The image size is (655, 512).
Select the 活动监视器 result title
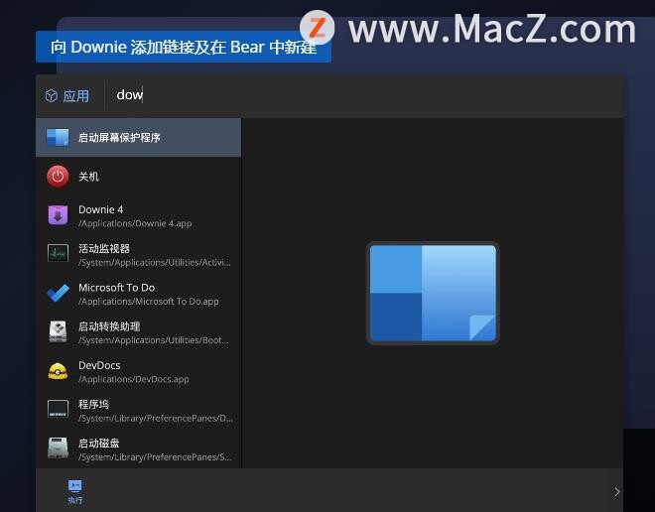(104, 248)
